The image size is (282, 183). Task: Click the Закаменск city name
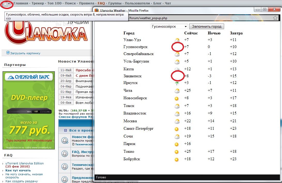[x=132, y=76]
